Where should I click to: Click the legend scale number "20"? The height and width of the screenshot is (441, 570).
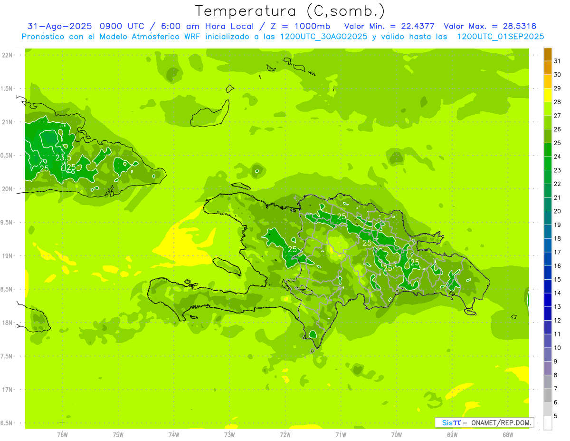click(x=558, y=211)
